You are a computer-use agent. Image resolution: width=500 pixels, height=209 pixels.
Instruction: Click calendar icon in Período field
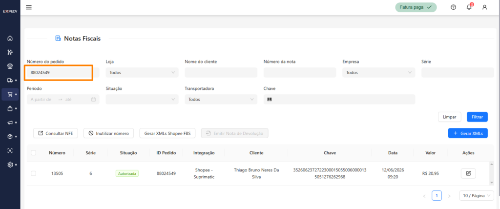pos(93,100)
